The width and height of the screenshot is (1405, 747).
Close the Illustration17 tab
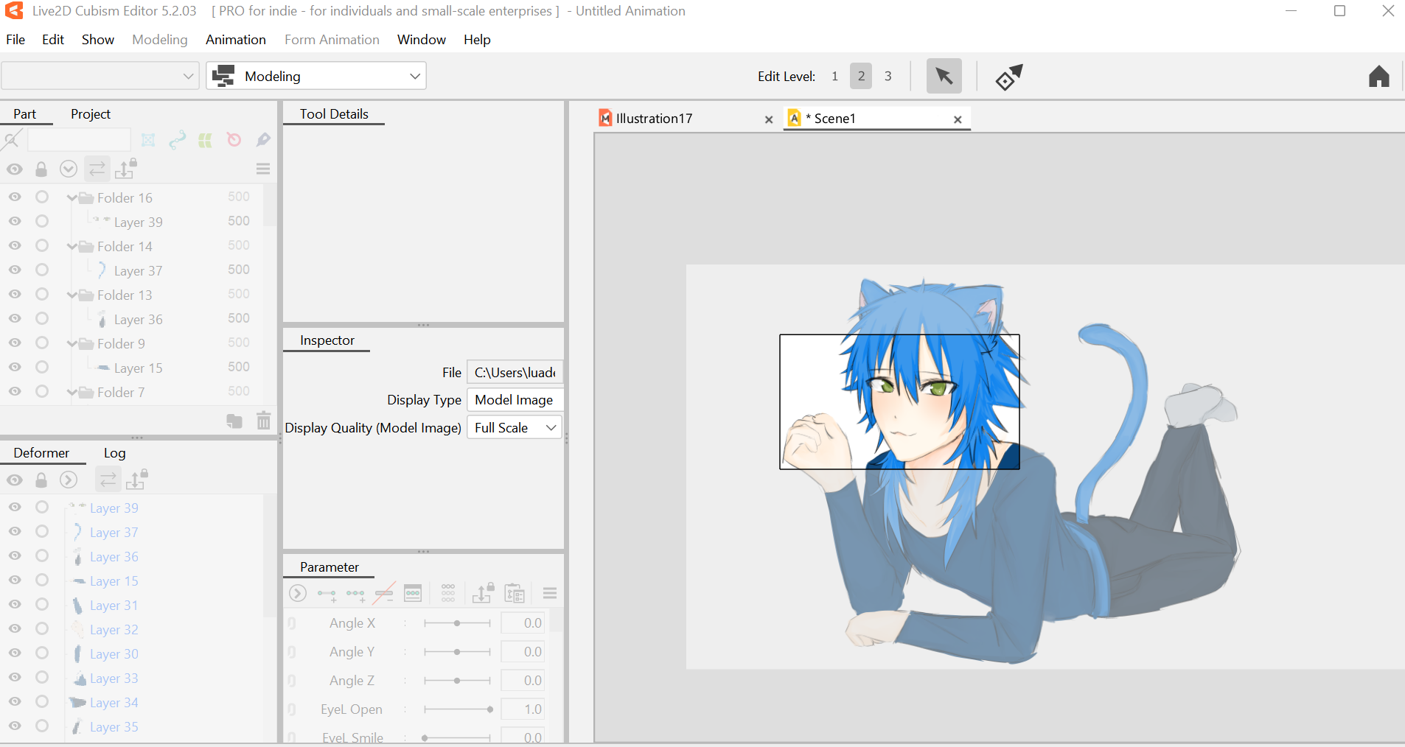pos(769,119)
